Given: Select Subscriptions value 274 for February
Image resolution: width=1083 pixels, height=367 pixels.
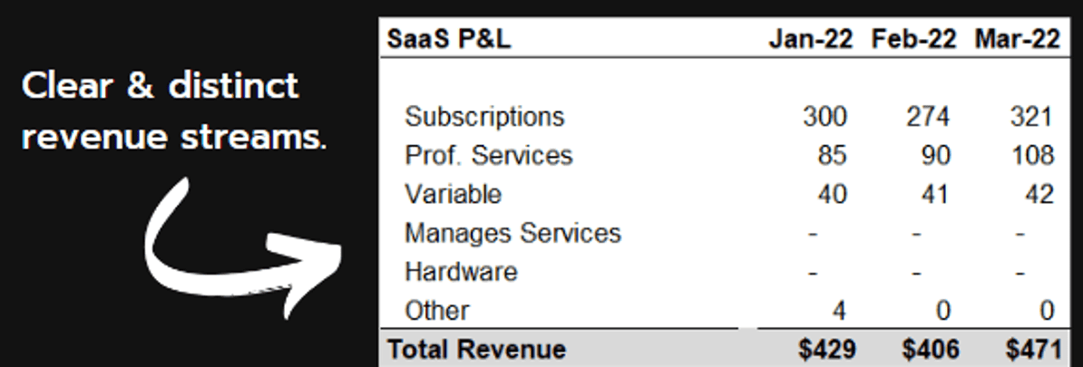Looking at the screenshot, I should pyautogui.click(x=928, y=117).
